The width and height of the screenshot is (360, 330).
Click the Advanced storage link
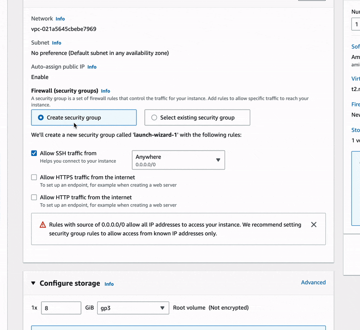313,283
